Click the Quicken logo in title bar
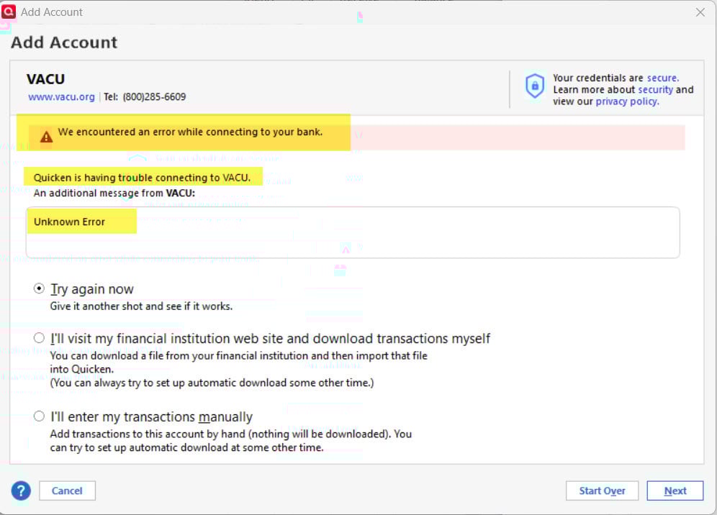Screen dimensions: 717x515 (8, 12)
